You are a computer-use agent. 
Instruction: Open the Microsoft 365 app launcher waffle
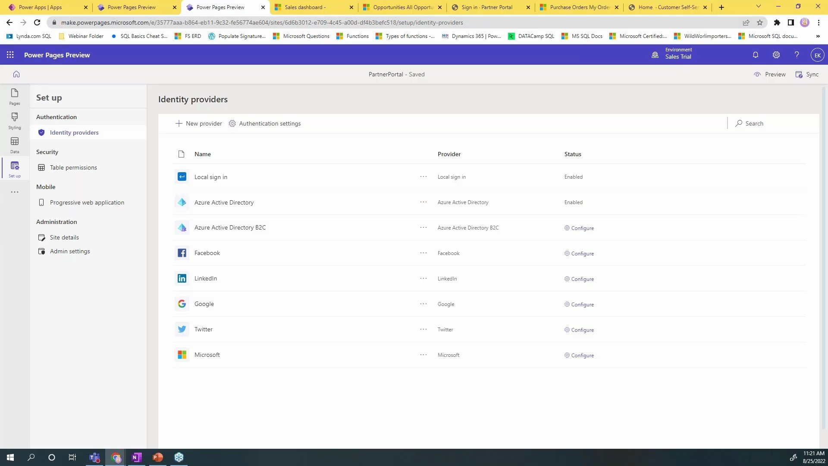pos(10,55)
